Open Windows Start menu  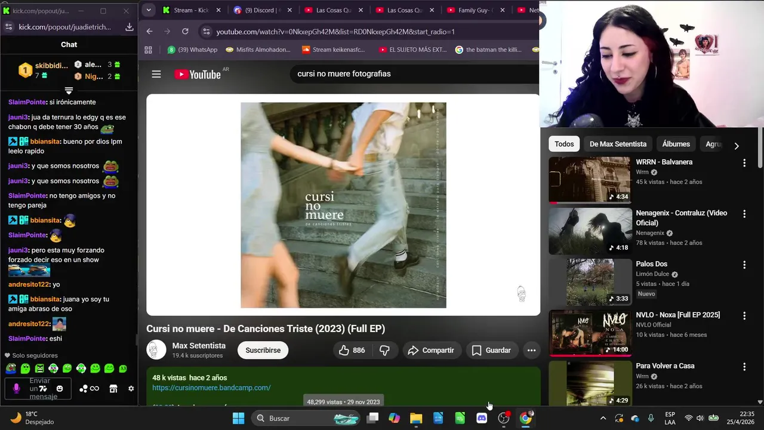click(x=238, y=418)
